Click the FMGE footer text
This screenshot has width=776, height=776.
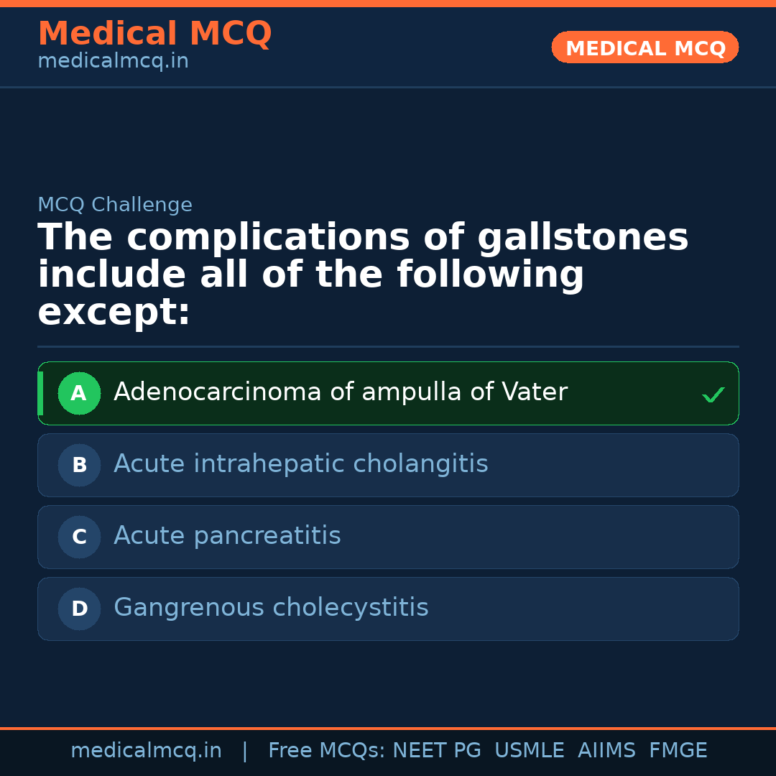tap(678, 751)
